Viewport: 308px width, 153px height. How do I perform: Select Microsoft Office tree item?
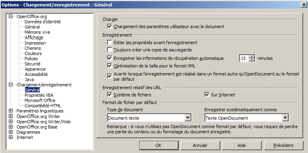point(40,100)
